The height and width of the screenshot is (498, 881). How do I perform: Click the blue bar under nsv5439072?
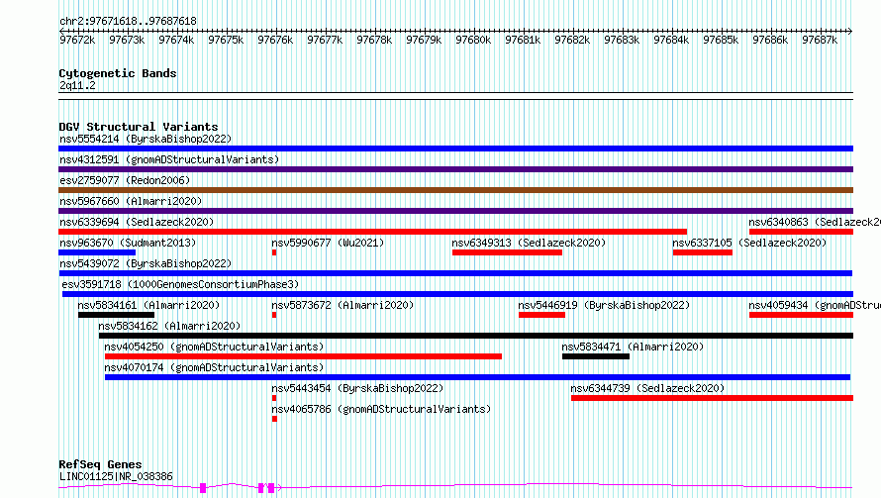tap(455, 273)
